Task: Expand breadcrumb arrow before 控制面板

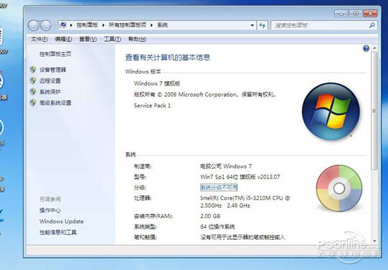Action: tap(71, 25)
